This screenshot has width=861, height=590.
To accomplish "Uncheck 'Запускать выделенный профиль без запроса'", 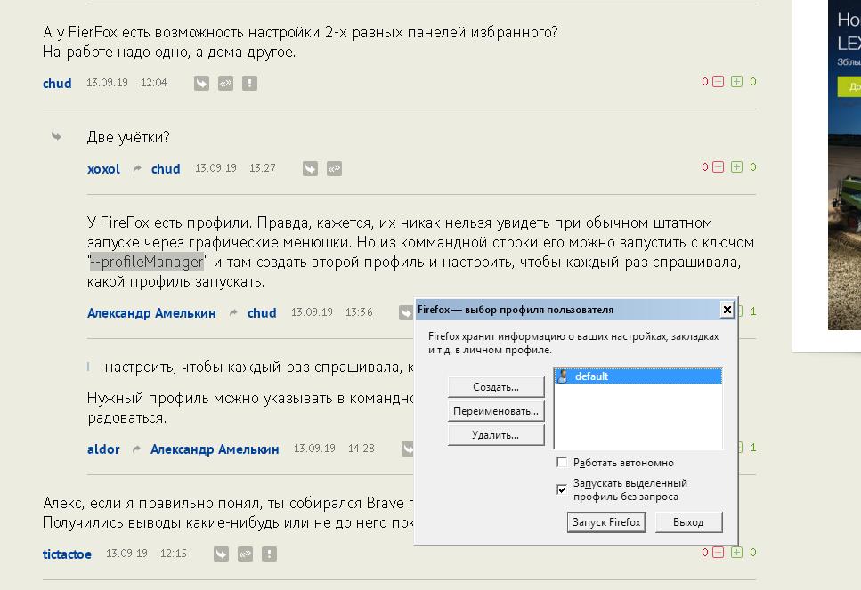I will pyautogui.click(x=562, y=489).
